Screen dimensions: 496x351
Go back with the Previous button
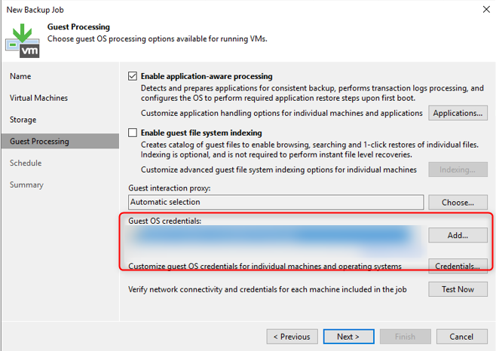292,336
